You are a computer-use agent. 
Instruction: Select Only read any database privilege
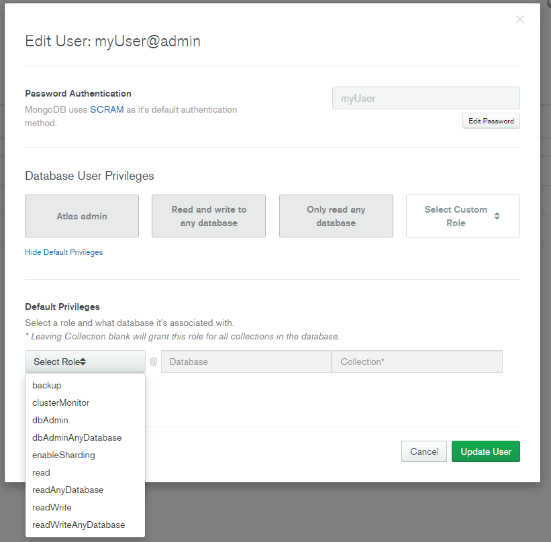pos(336,216)
